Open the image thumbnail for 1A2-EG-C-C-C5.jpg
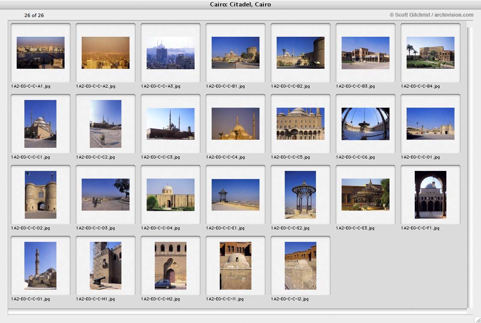This screenshot has height=323, width=481. pyautogui.click(x=301, y=124)
